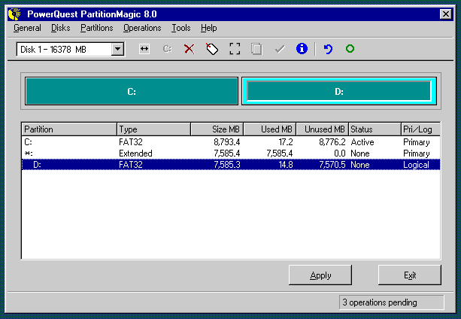The width and height of the screenshot is (461, 319).
Task: Undo last change with blue arrow icon
Action: coord(328,49)
